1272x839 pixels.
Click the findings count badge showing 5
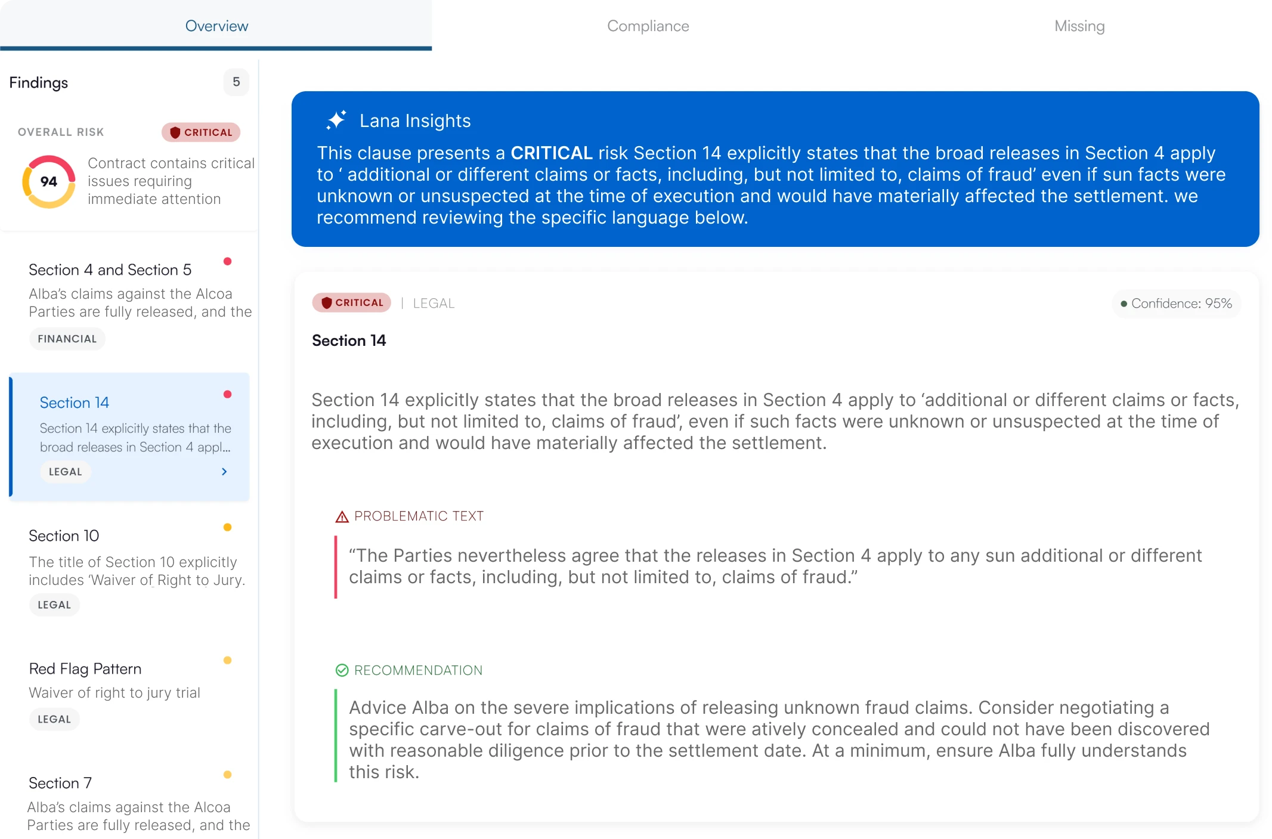point(236,82)
